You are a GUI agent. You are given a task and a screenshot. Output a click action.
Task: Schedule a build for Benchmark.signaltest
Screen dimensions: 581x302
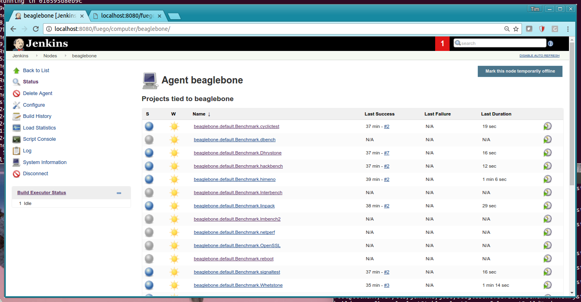(x=547, y=272)
